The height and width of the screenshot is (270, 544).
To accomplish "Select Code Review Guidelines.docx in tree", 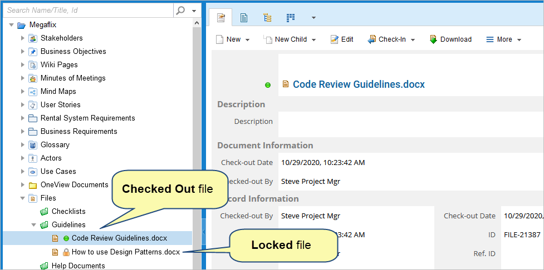I will pyautogui.click(x=119, y=238).
